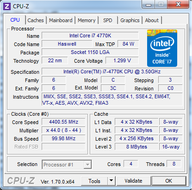
Task: Click the Core Speed value field
Action: coord(63,122)
